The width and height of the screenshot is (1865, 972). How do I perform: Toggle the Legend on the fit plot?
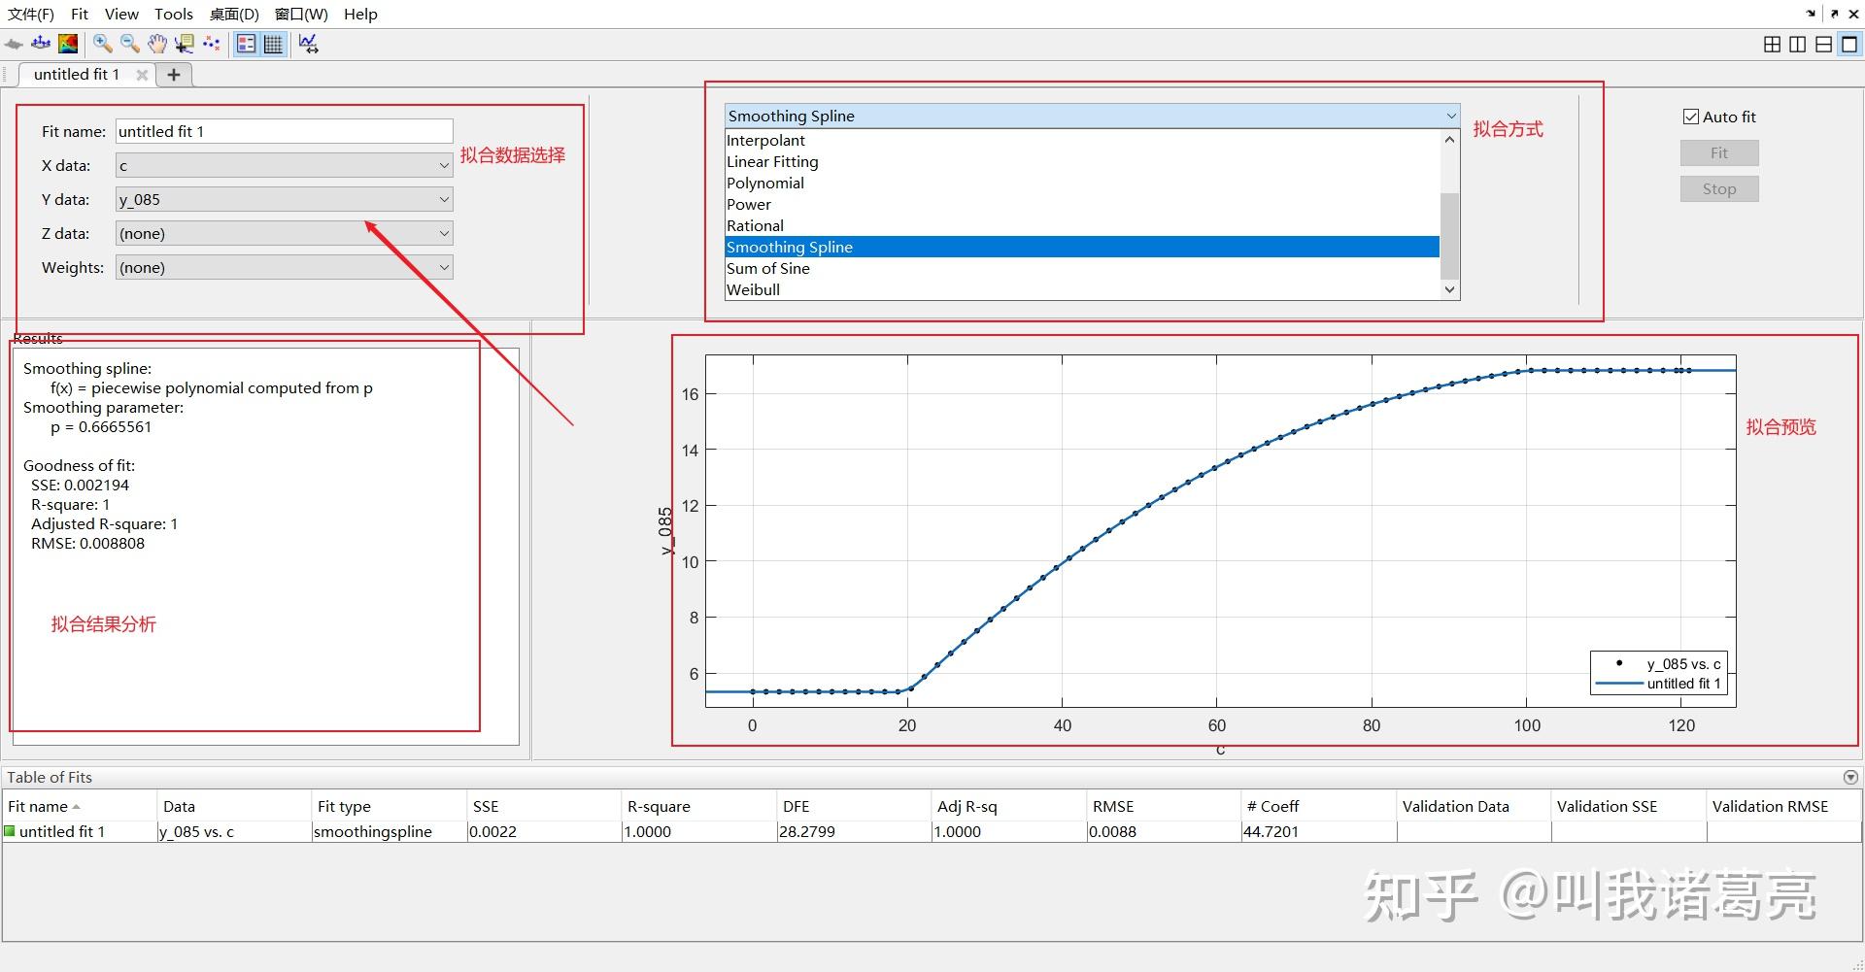click(246, 44)
